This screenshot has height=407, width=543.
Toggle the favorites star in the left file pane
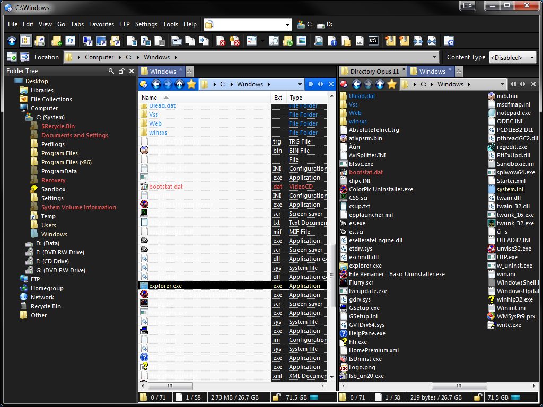[x=191, y=84]
